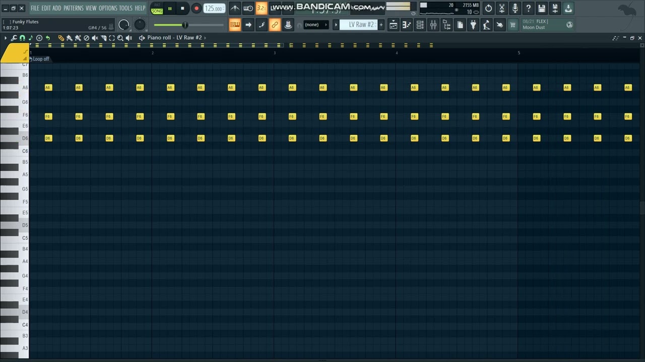
Task: Open the Channel rack icon
Action: [x=420, y=25]
